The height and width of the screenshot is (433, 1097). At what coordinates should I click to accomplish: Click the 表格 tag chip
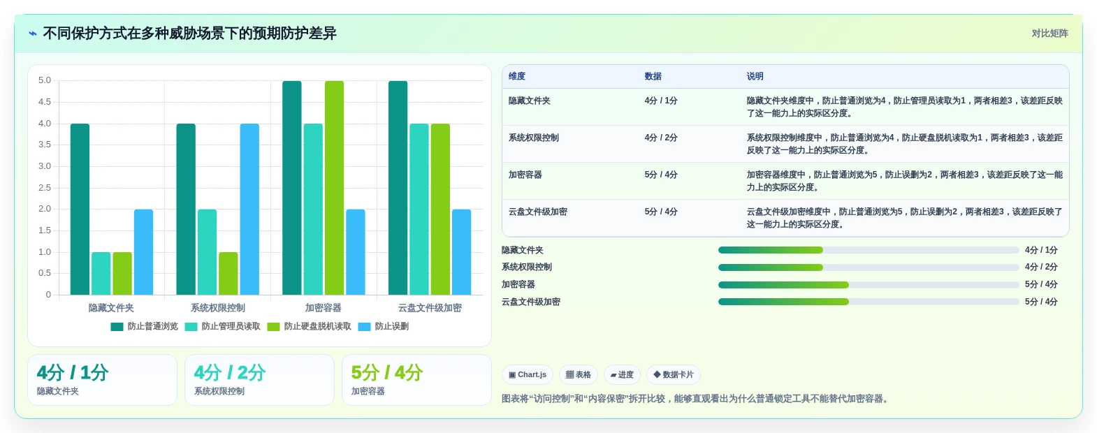578,375
